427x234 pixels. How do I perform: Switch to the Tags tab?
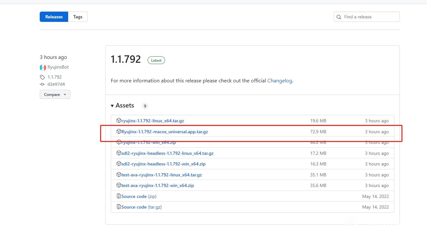click(x=78, y=17)
